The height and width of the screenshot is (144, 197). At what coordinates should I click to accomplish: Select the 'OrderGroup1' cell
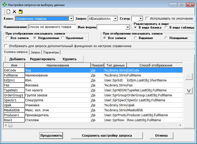coord(14,95)
